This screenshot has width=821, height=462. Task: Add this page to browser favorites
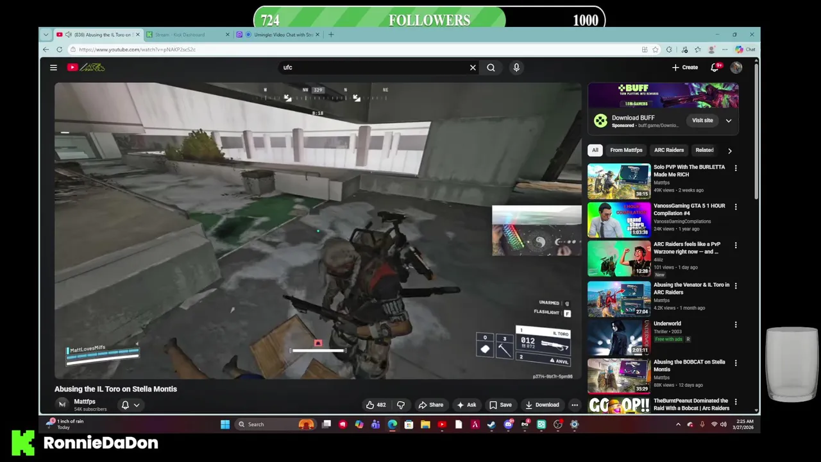pyautogui.click(x=656, y=49)
